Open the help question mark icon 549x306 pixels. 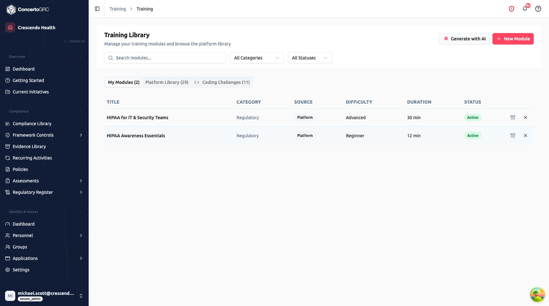tap(538, 9)
